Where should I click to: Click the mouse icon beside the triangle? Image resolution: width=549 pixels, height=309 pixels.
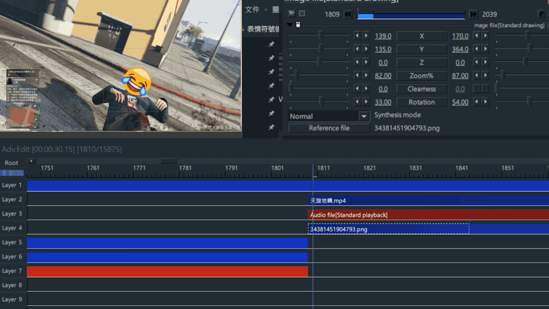pos(298,25)
